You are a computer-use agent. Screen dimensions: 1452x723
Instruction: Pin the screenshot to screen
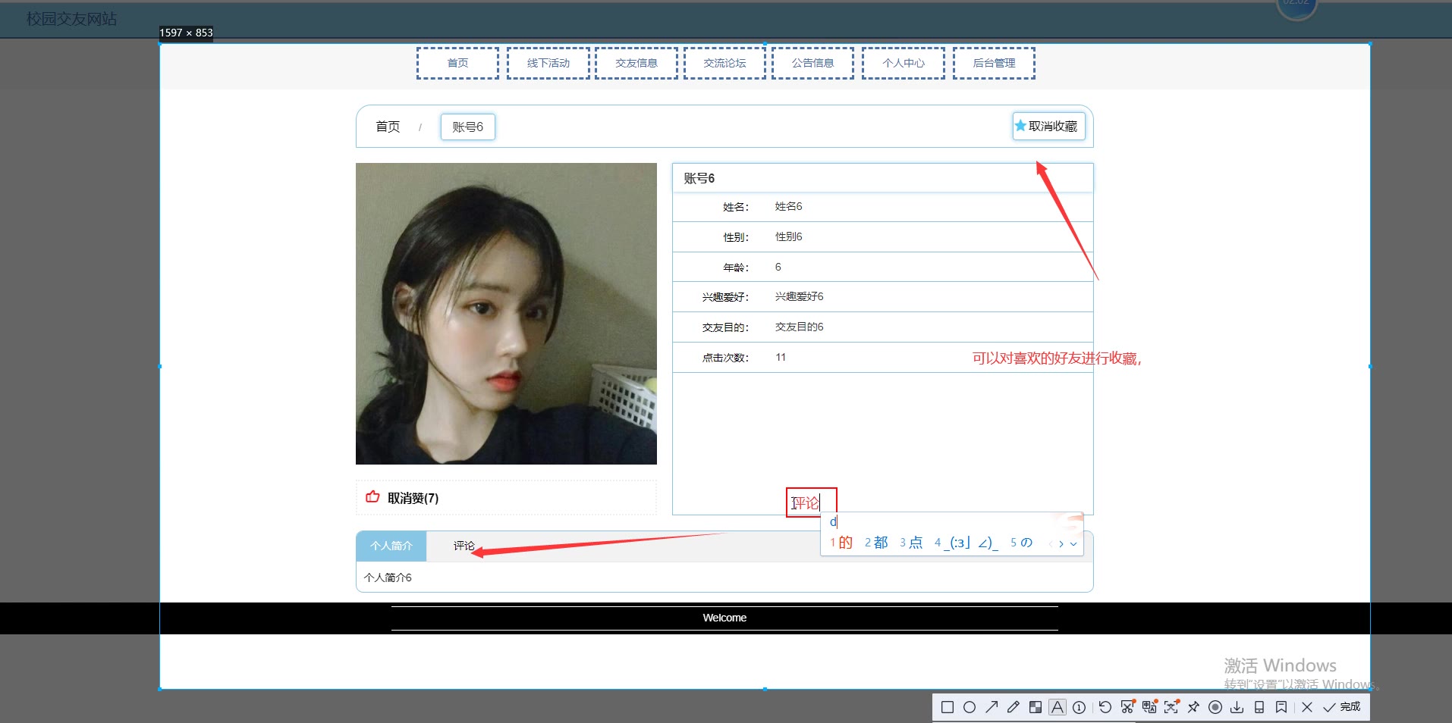(1193, 707)
